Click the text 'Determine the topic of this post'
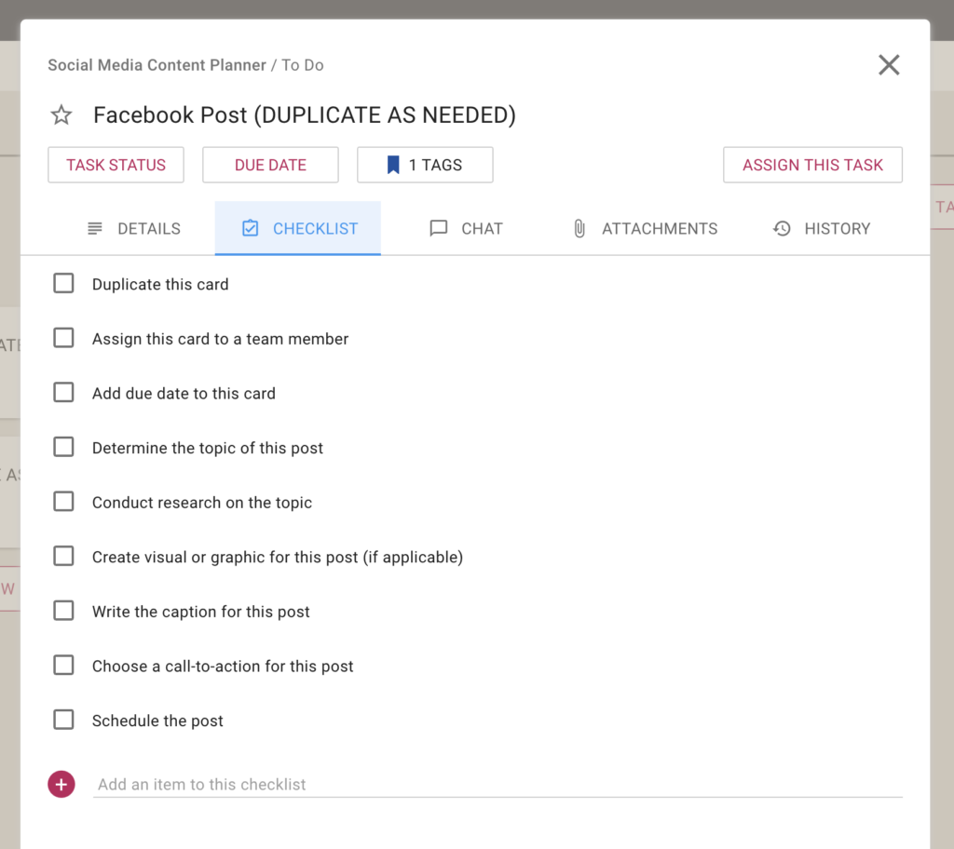This screenshot has height=849, width=954. [x=208, y=448]
